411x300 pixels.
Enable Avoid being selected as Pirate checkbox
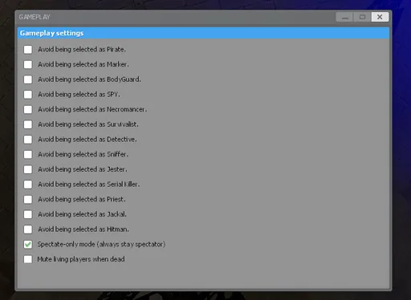28,50
